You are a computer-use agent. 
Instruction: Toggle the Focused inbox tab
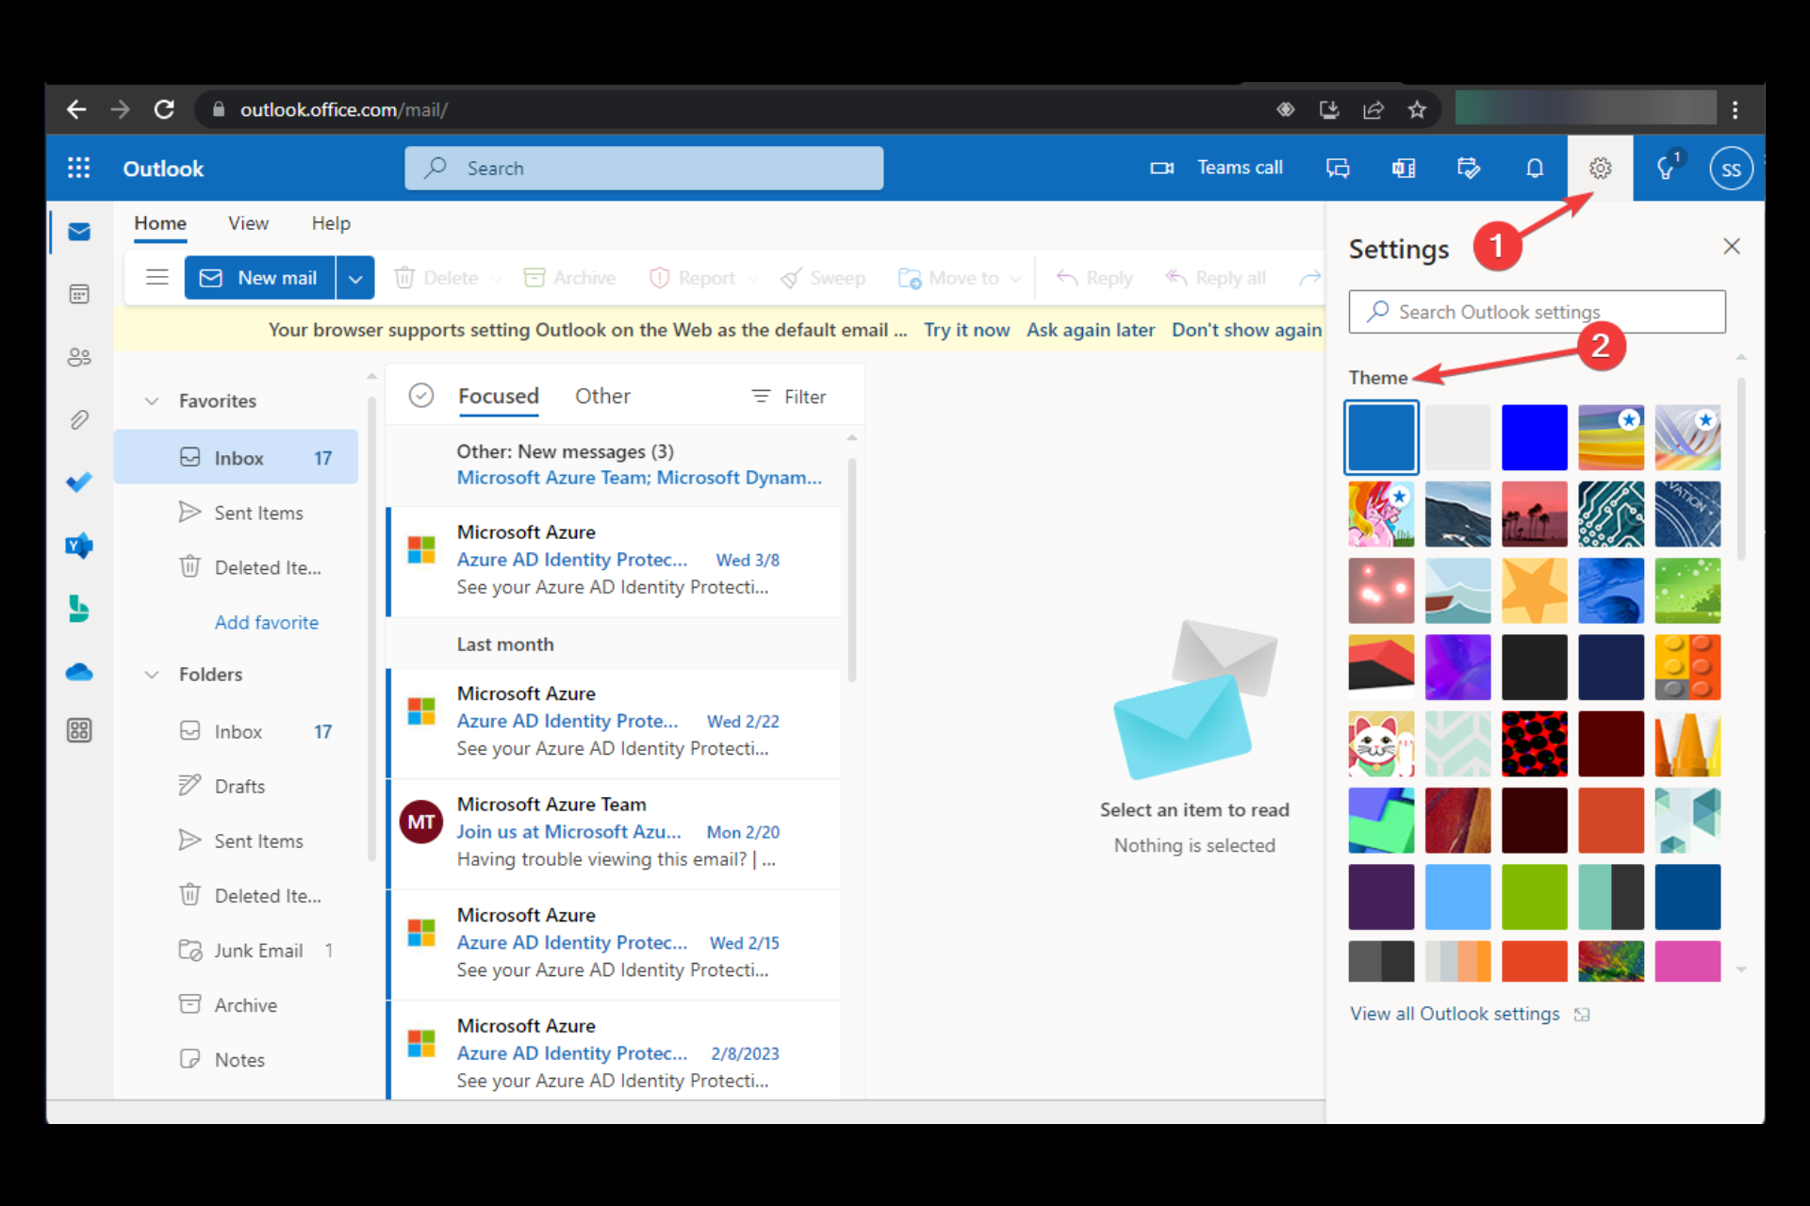(499, 395)
